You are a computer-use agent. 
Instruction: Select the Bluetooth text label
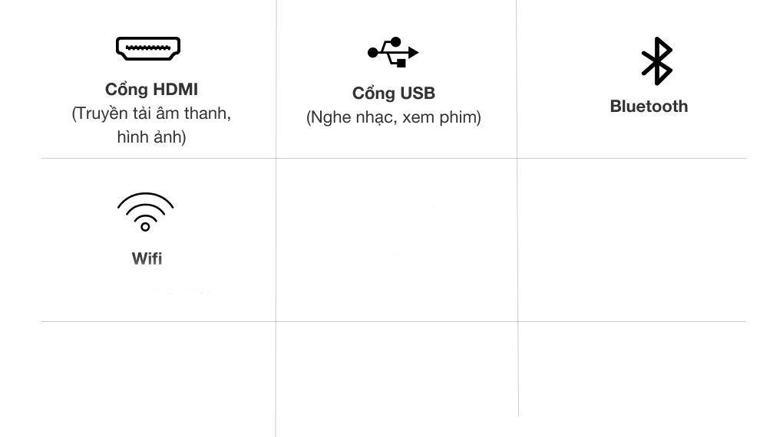[x=649, y=107]
